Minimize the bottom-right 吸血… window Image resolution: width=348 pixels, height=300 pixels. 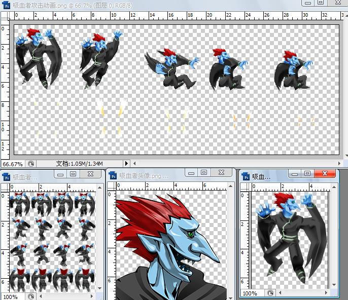pos(295,174)
